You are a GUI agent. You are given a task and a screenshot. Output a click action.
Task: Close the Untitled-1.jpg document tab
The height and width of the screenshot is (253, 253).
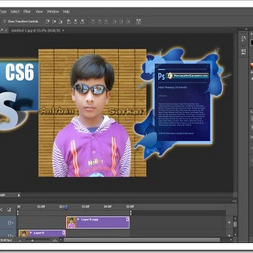pos(63,30)
